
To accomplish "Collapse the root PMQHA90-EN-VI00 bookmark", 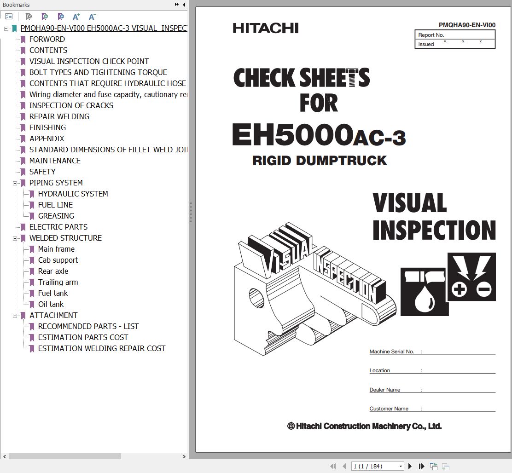I will pyautogui.click(x=6, y=29).
